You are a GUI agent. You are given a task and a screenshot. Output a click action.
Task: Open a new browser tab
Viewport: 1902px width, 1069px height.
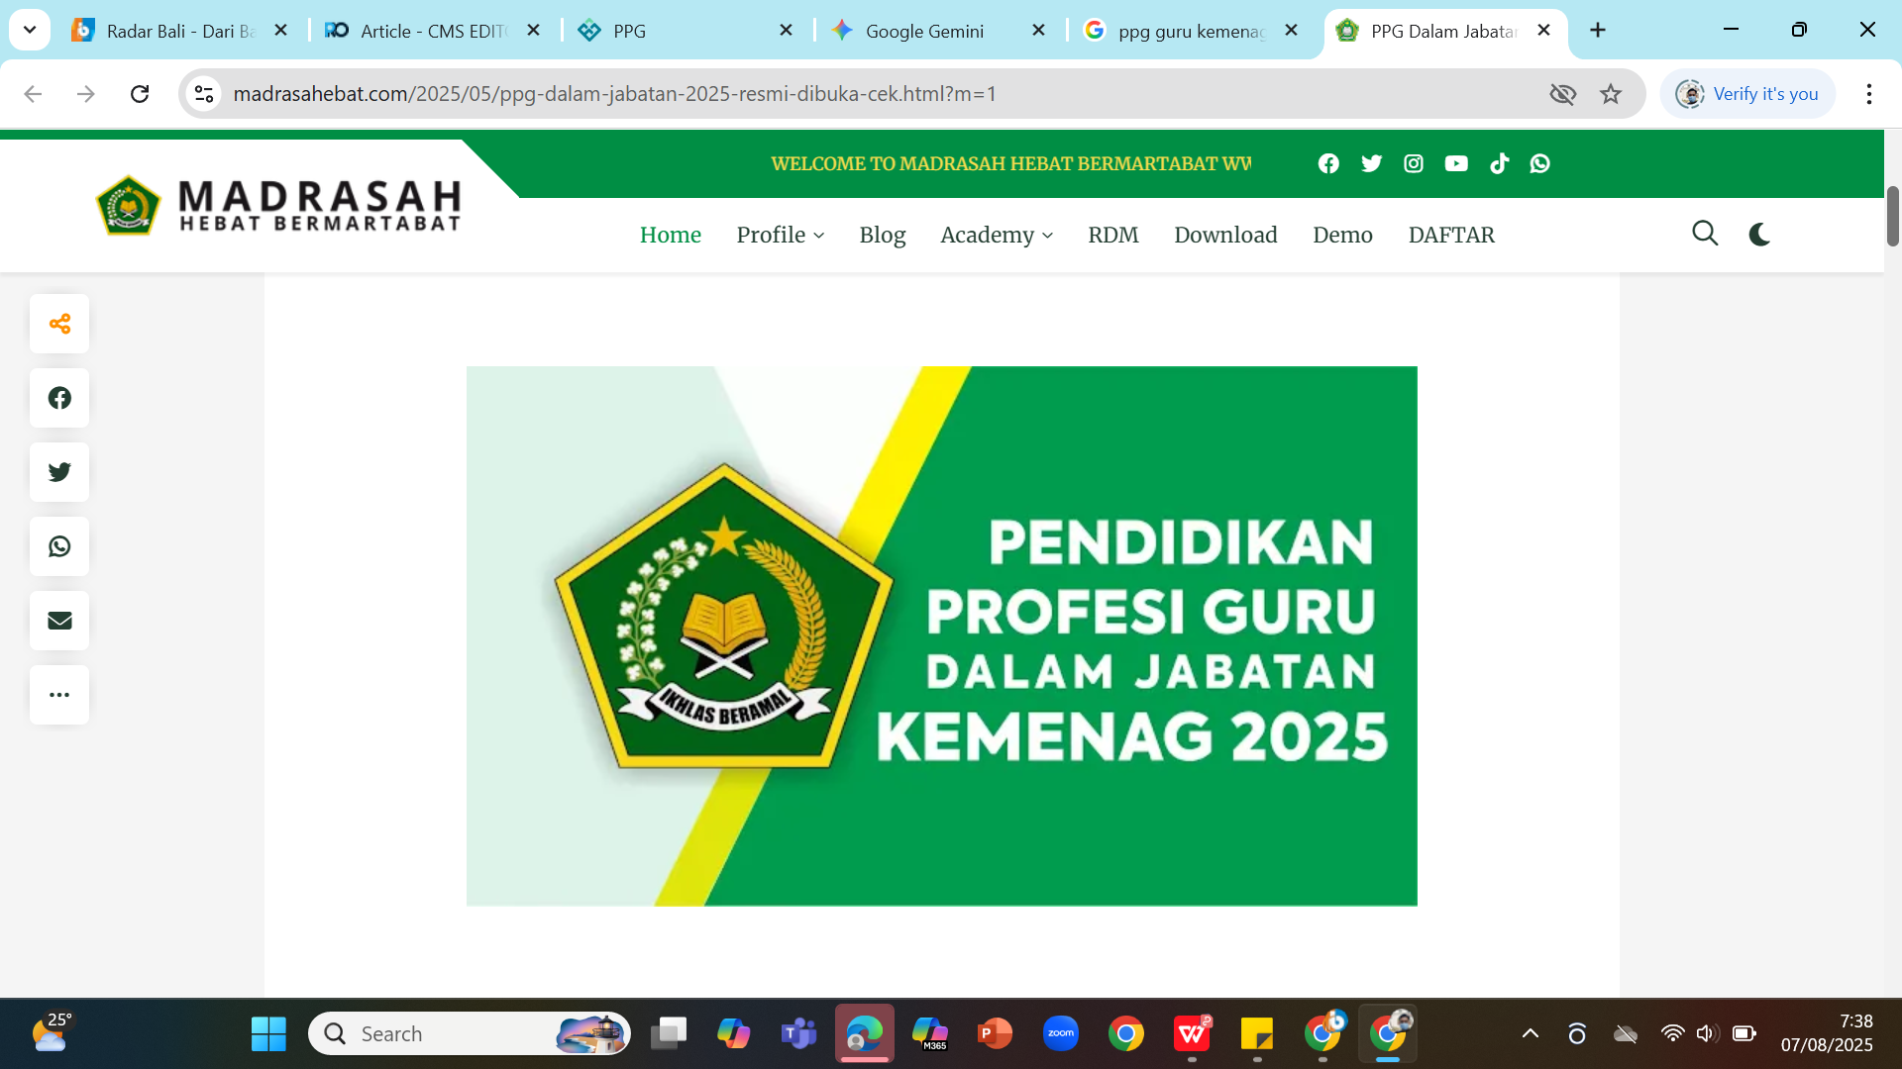(1598, 31)
